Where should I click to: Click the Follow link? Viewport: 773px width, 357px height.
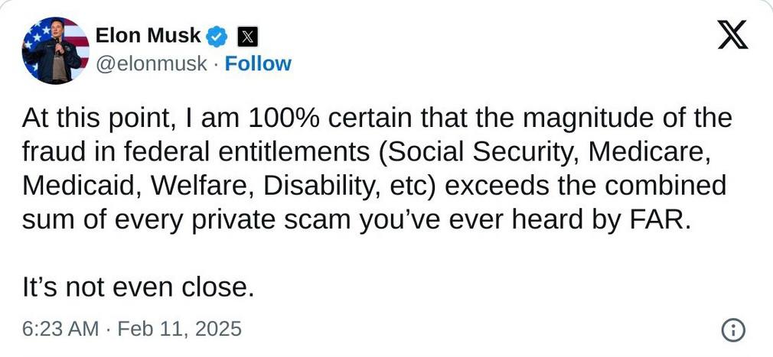click(x=258, y=63)
